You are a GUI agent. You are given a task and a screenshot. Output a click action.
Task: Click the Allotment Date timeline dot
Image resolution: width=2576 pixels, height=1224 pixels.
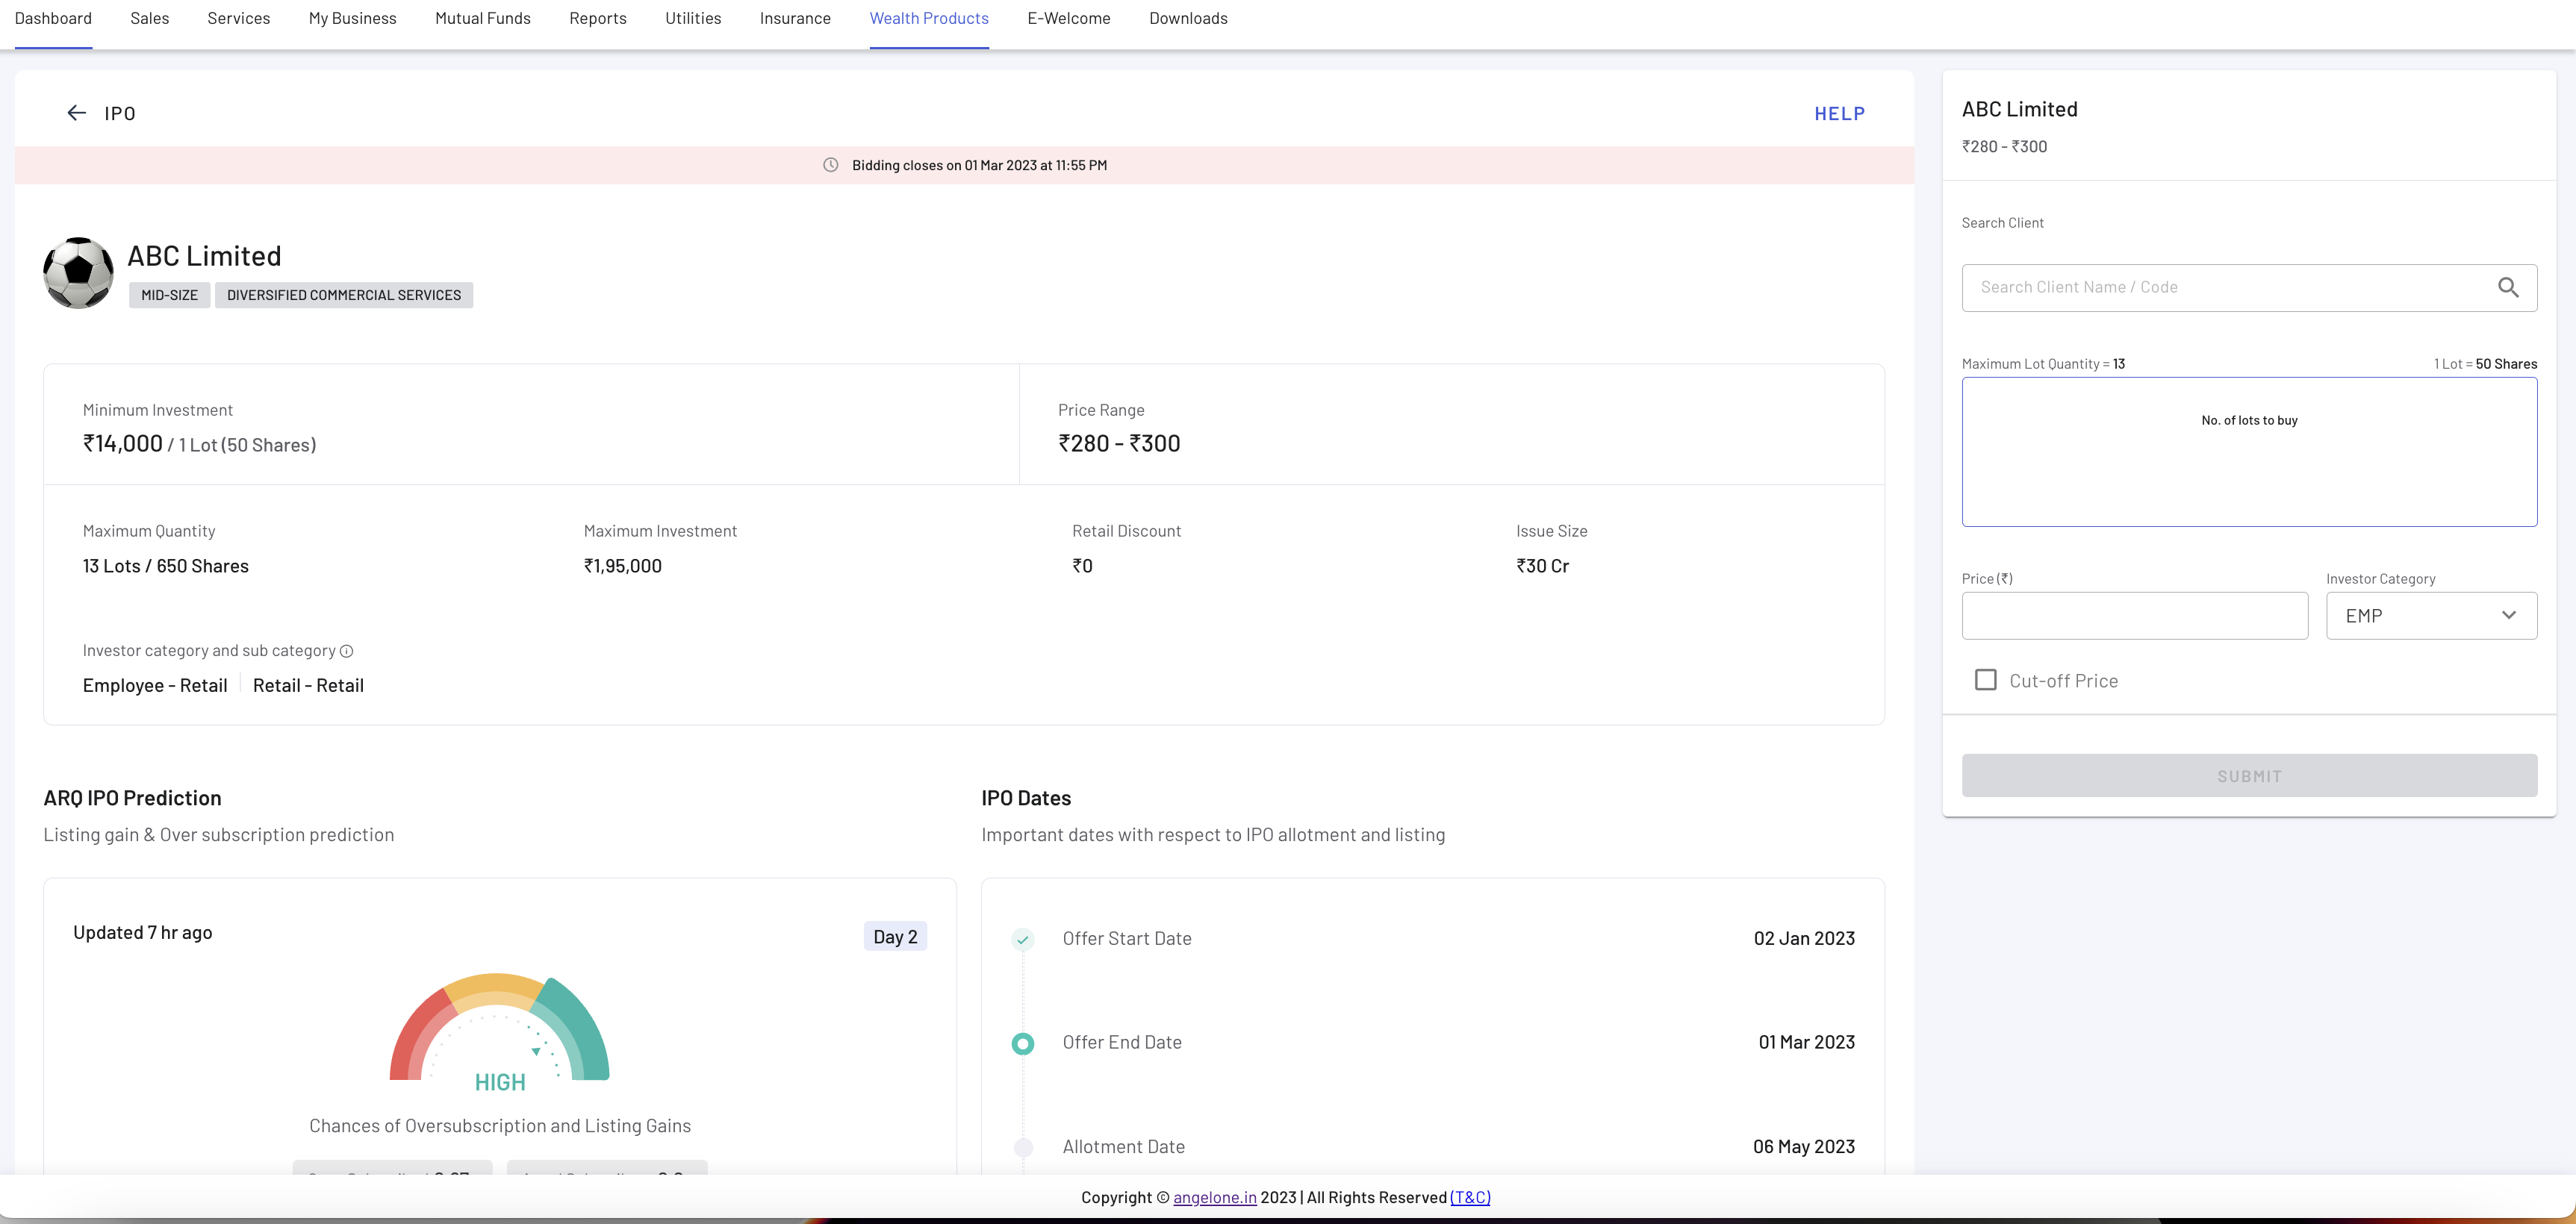1022,1147
